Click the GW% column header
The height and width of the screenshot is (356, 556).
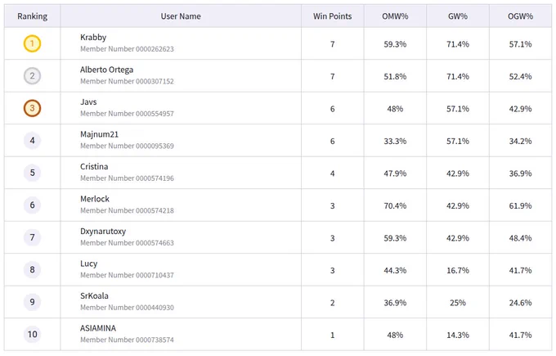click(x=458, y=16)
